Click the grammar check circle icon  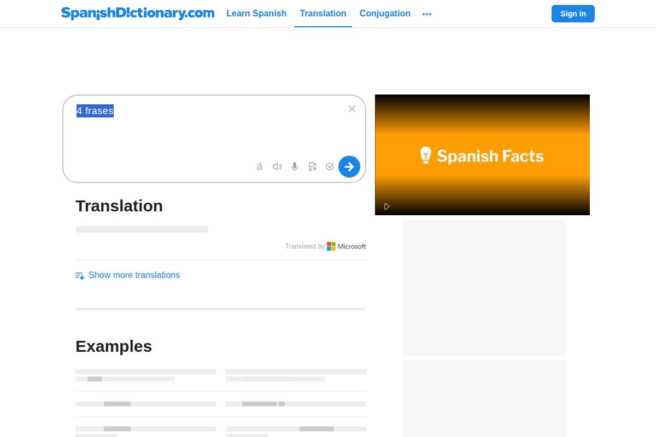pyautogui.click(x=330, y=167)
